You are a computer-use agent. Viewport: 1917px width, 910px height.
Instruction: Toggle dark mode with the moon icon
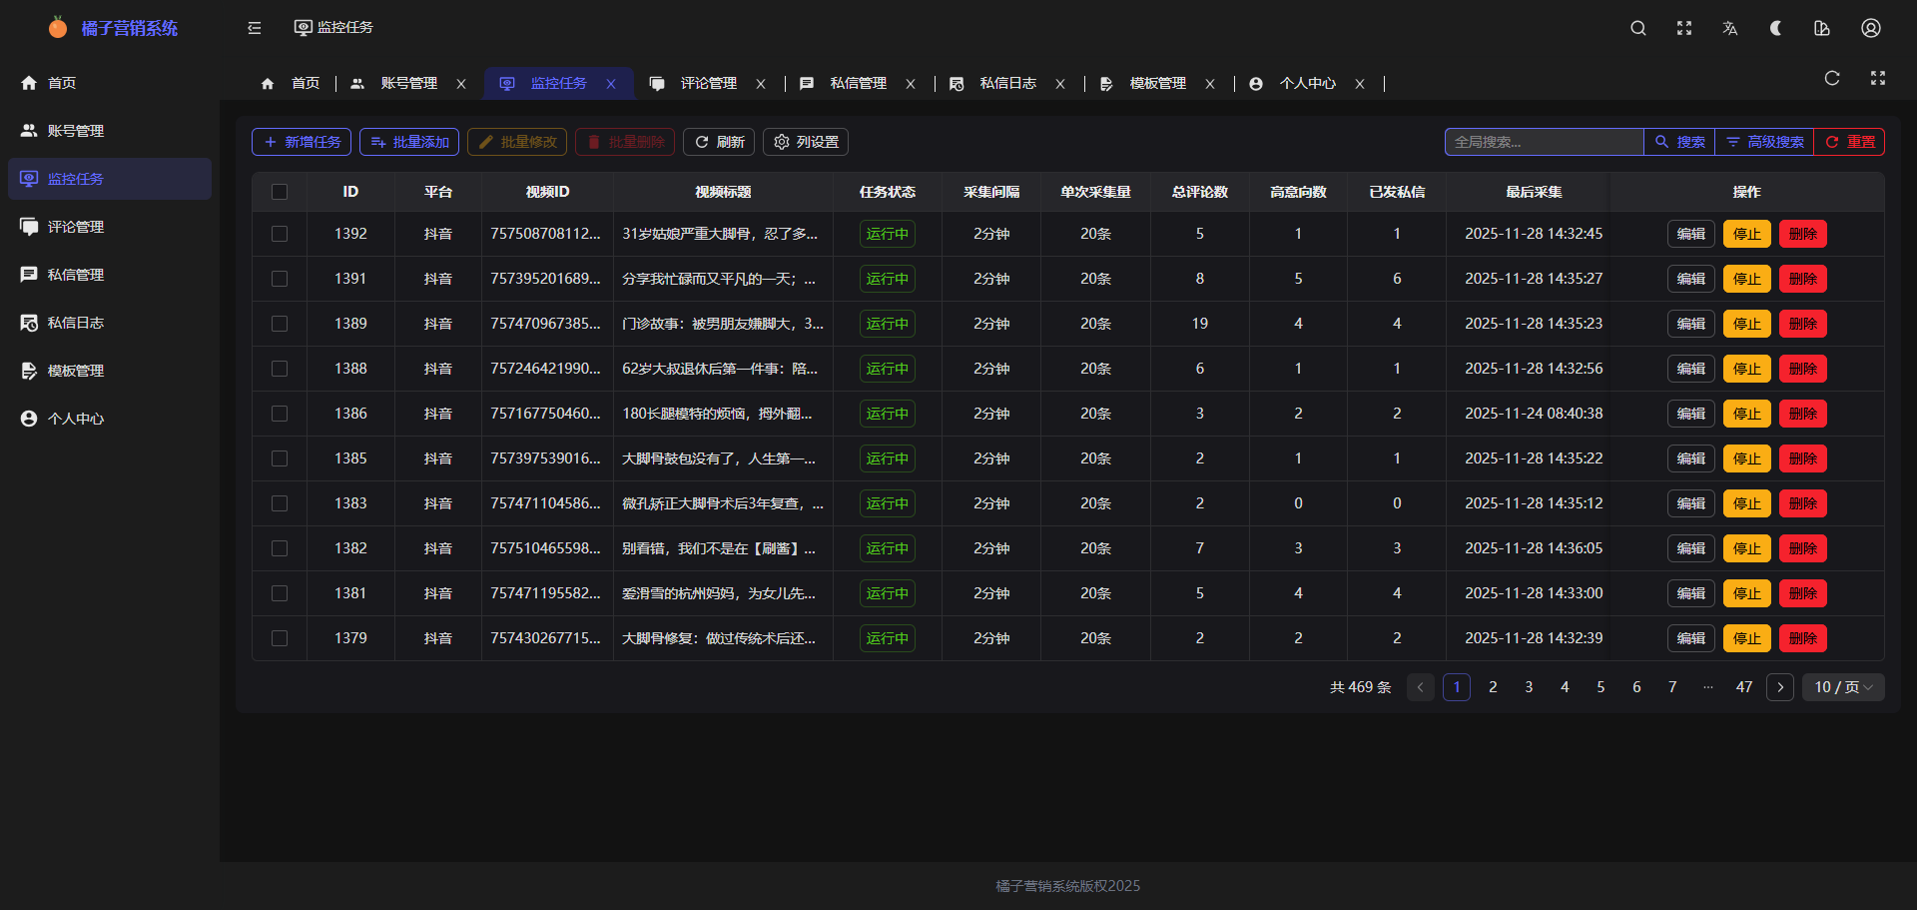[x=1776, y=28]
